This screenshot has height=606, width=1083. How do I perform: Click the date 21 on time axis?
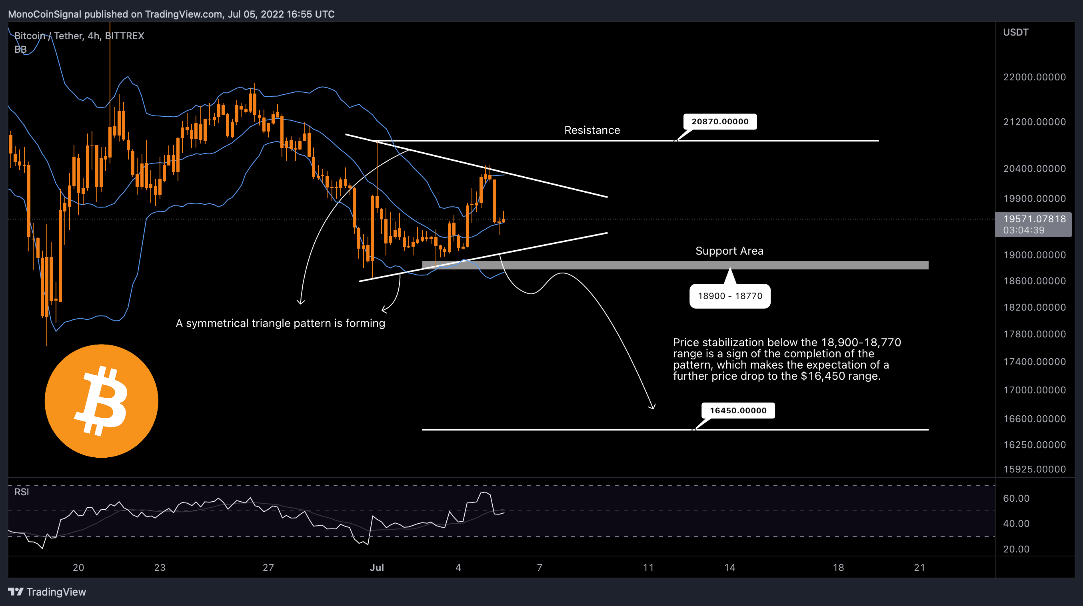point(919,567)
